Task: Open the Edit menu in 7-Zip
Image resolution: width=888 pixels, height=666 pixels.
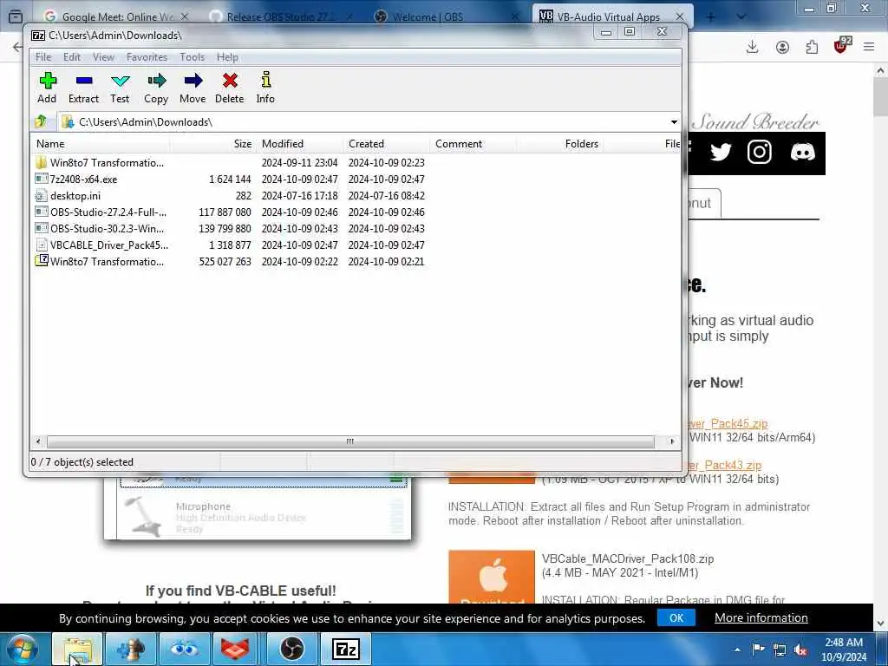Action: 71,57
